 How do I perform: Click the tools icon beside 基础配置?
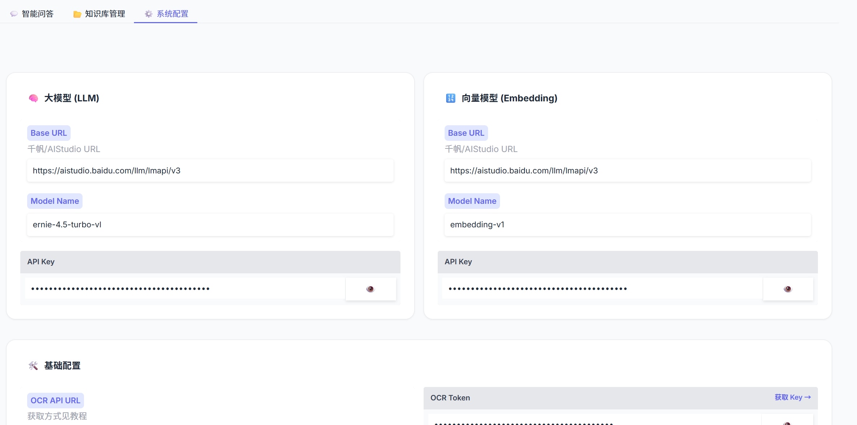[x=33, y=366]
